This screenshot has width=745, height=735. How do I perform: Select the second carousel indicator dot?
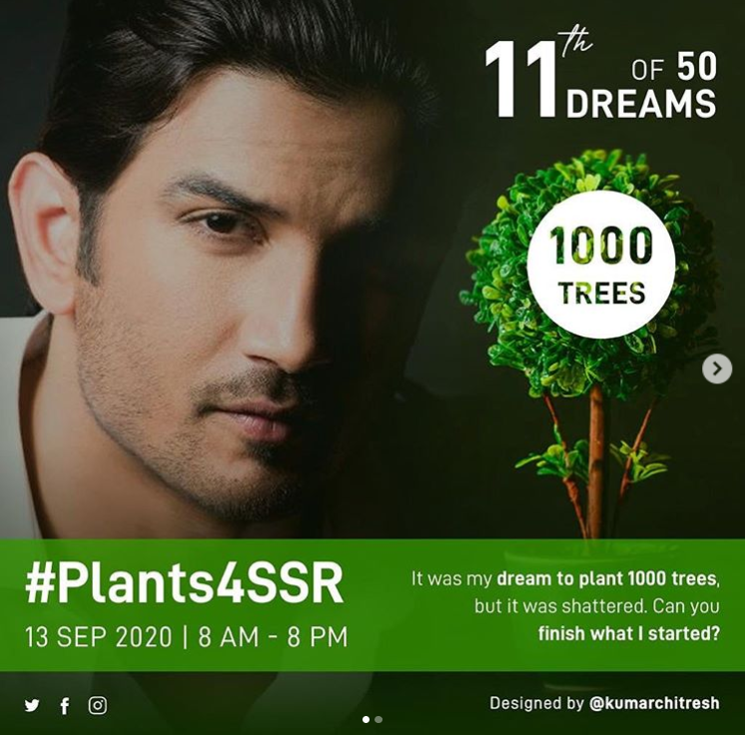pyautogui.click(x=378, y=719)
